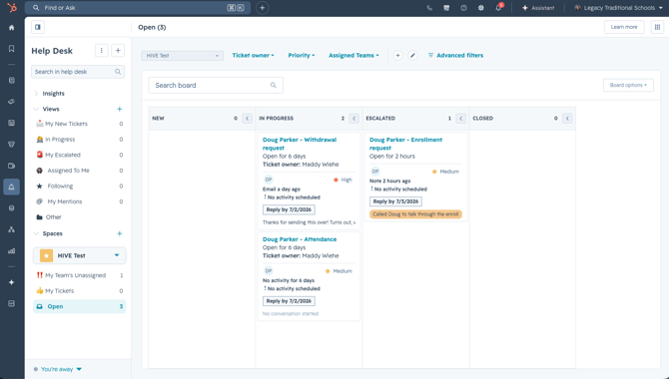Open the Board options dropdown
Viewport: 669px width, 379px height.
coord(628,85)
